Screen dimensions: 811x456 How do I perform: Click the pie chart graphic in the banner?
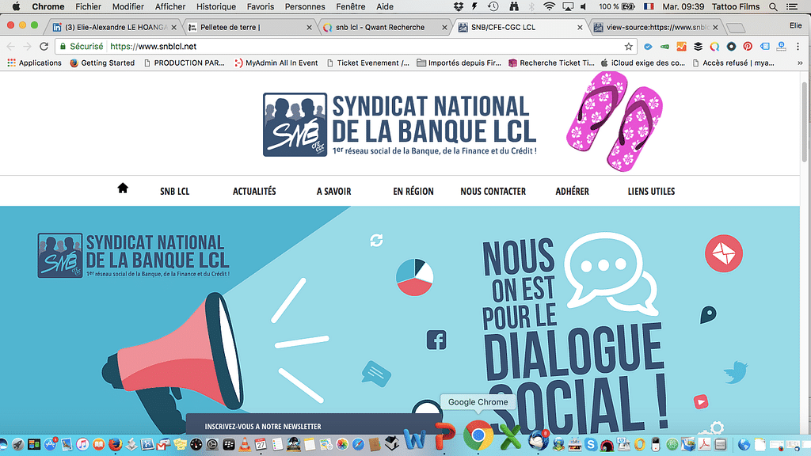click(414, 276)
